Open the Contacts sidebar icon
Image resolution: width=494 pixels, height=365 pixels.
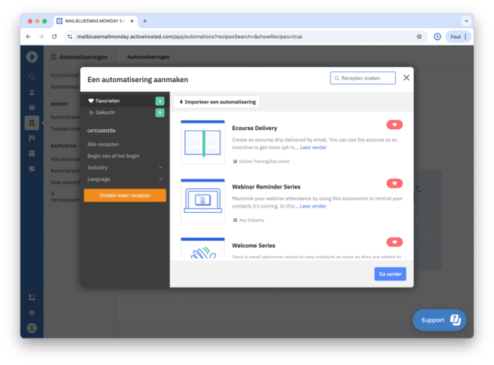click(x=32, y=92)
